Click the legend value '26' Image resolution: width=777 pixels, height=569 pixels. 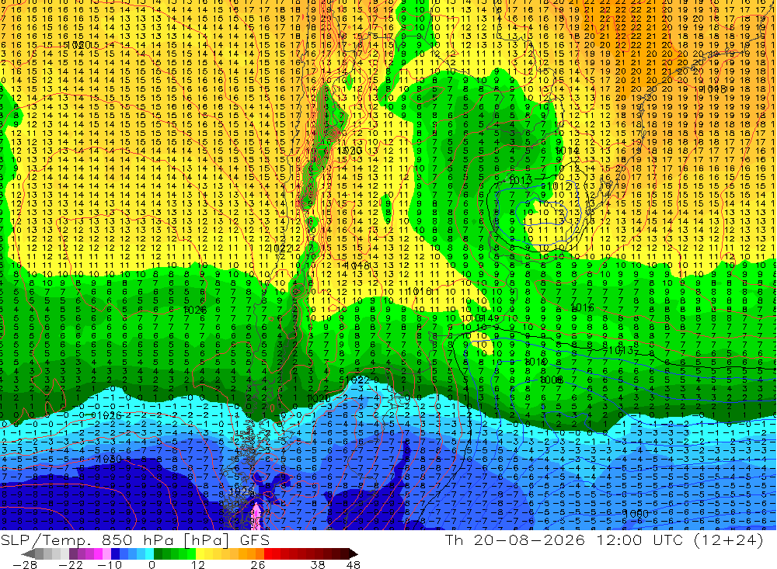click(258, 565)
